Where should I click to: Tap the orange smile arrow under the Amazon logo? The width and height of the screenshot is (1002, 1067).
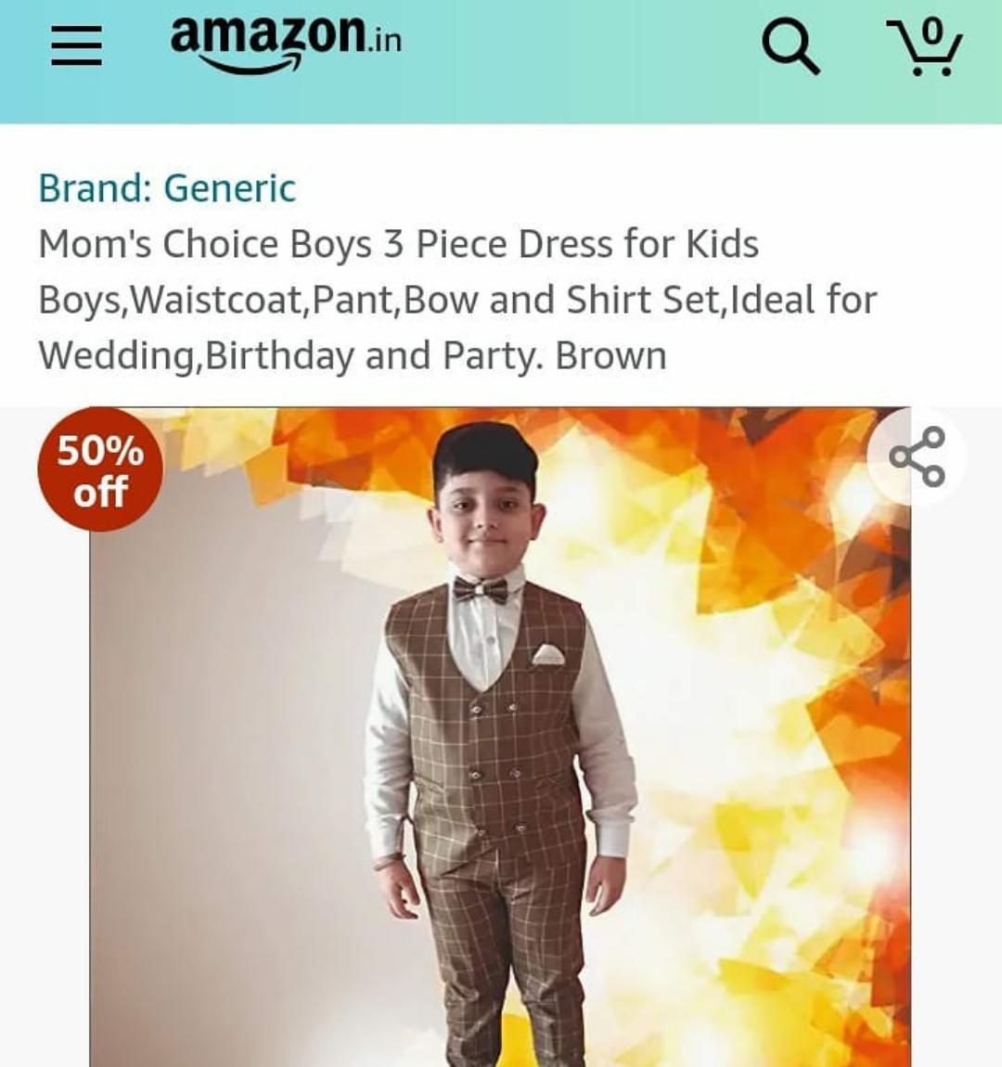click(250, 65)
